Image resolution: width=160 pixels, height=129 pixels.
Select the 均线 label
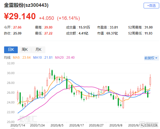7,58
